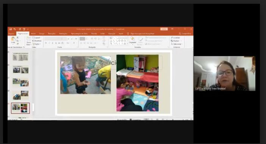Click the lightbulb tell-me search icon
Viewport: 266px width, 144px height.
128,34
